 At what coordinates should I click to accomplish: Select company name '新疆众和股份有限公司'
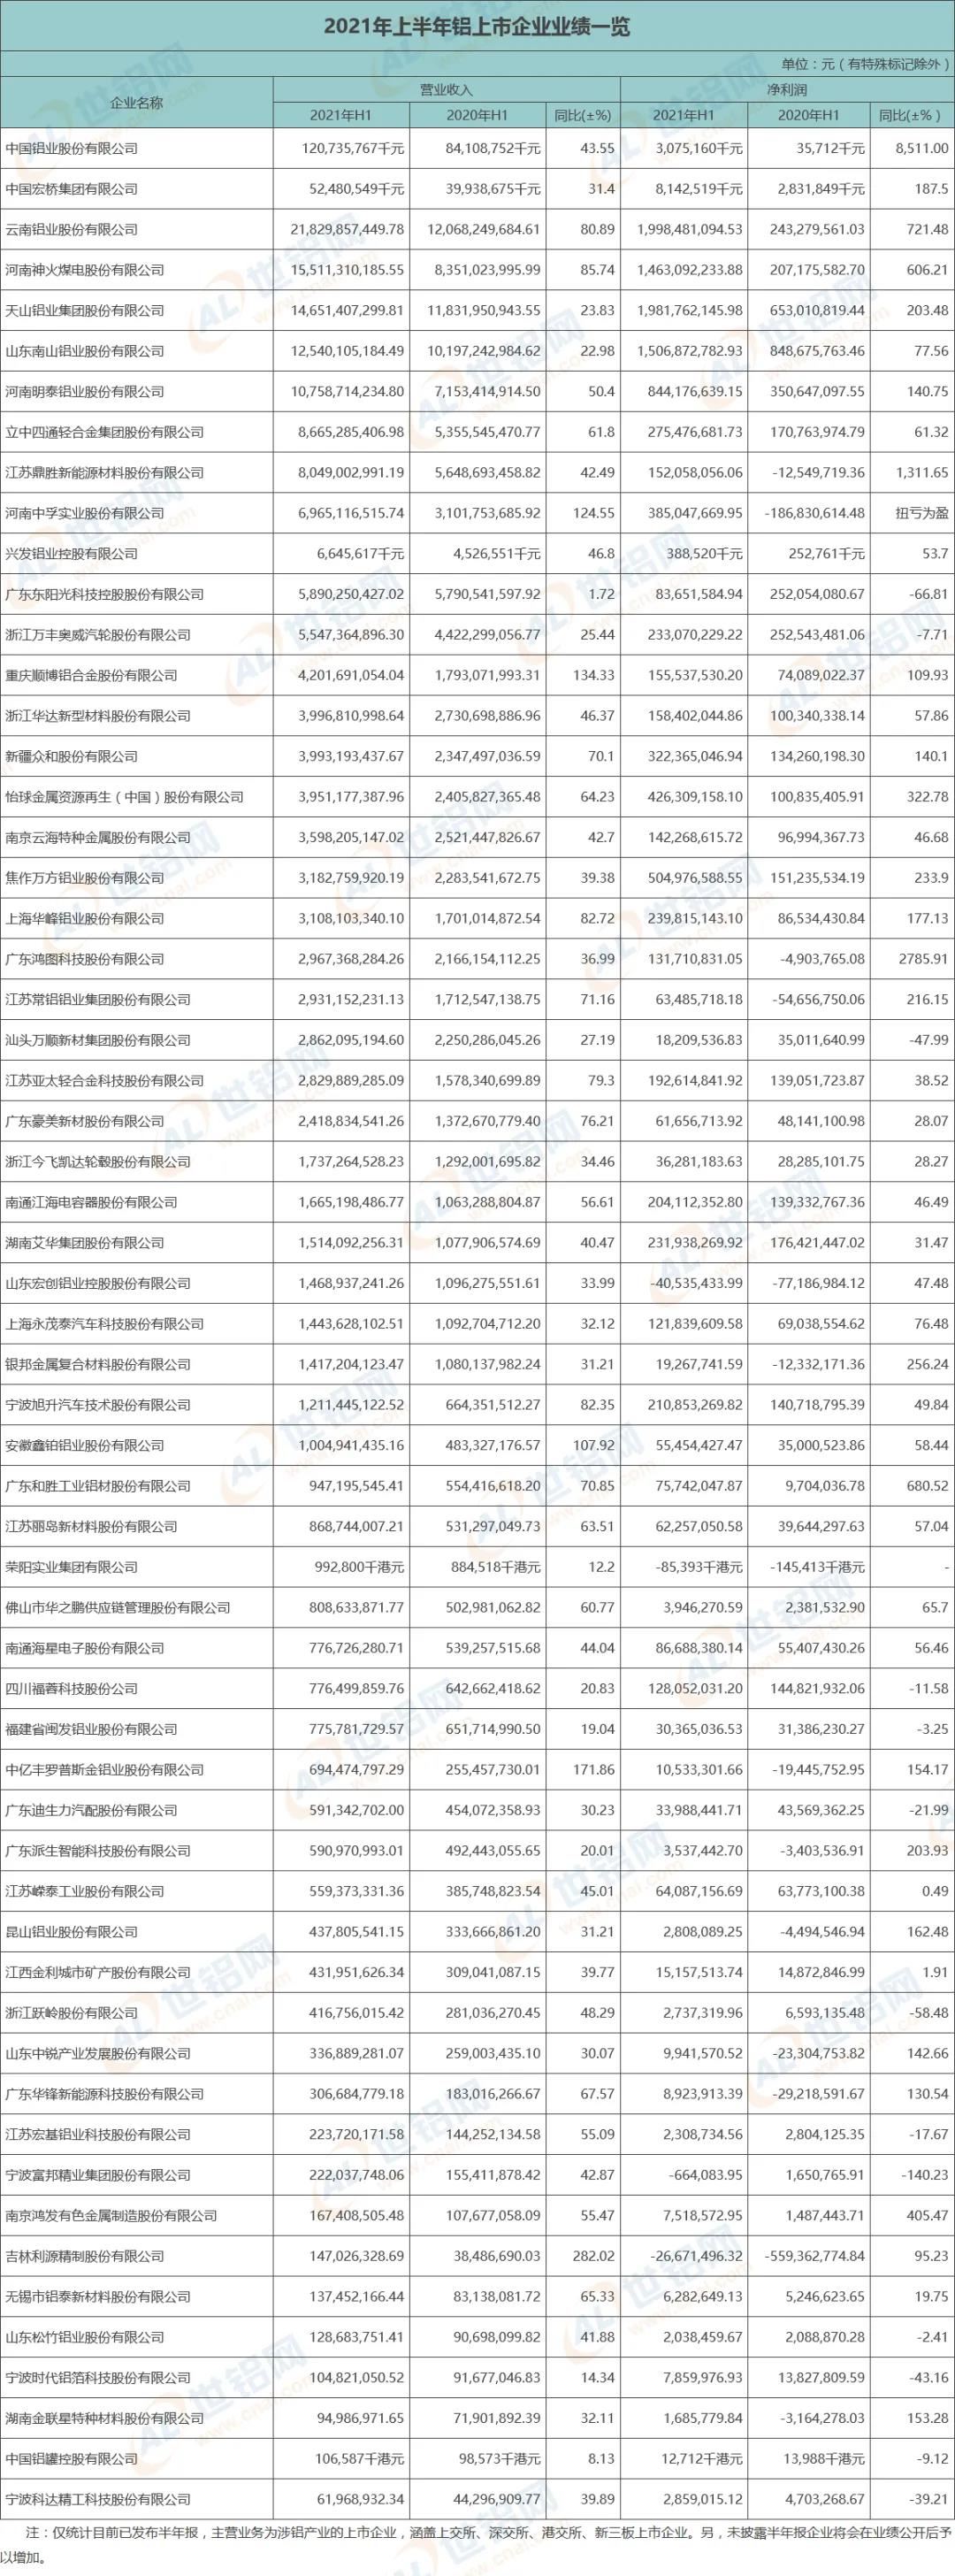pos(71,756)
